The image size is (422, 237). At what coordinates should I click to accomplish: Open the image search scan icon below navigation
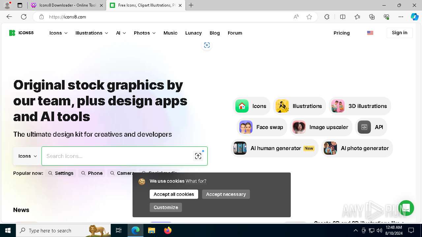point(207,45)
